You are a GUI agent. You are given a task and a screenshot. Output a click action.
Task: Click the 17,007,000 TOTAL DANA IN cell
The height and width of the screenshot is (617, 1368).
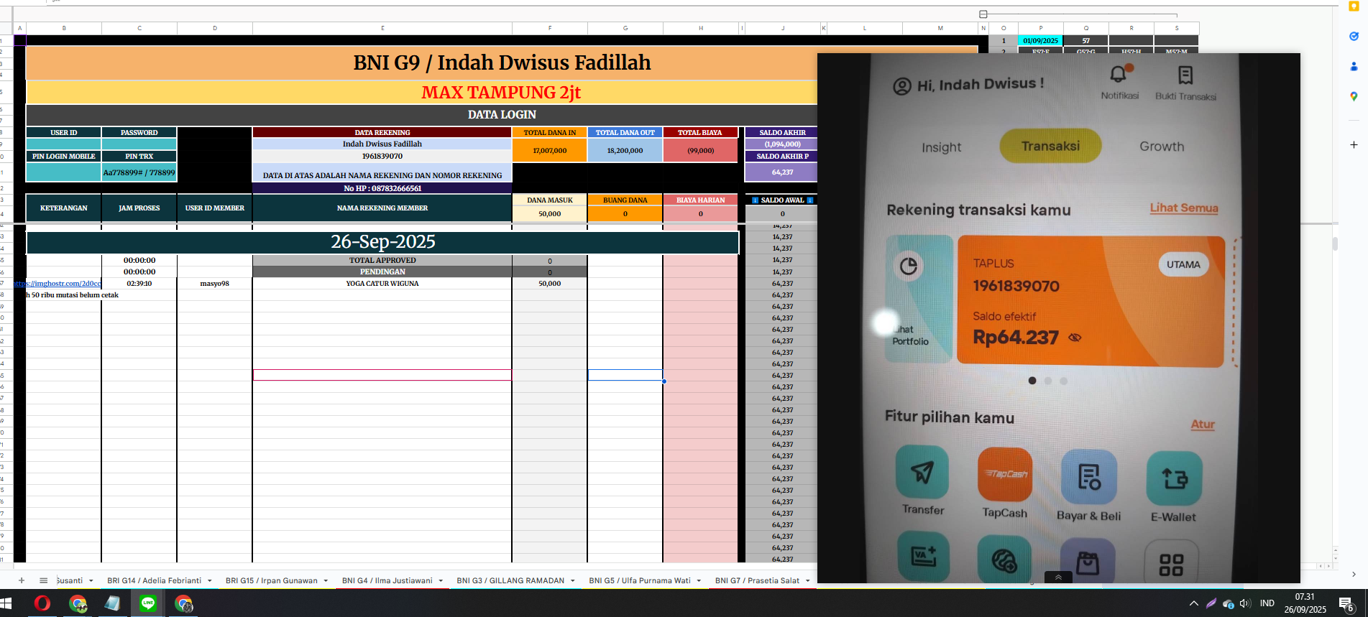tap(550, 151)
